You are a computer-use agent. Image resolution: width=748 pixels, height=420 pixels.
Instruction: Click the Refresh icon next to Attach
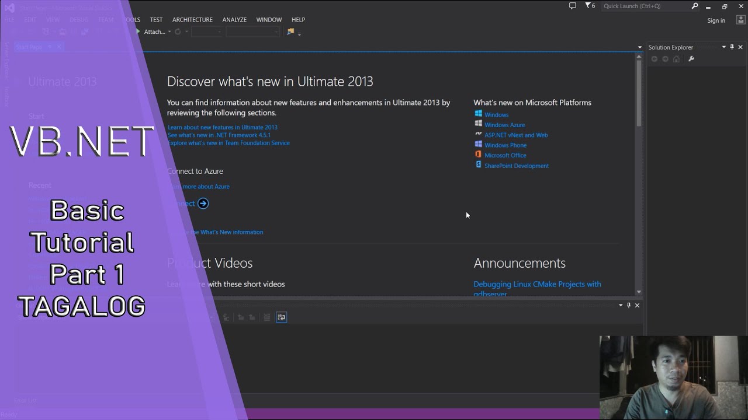tap(178, 32)
